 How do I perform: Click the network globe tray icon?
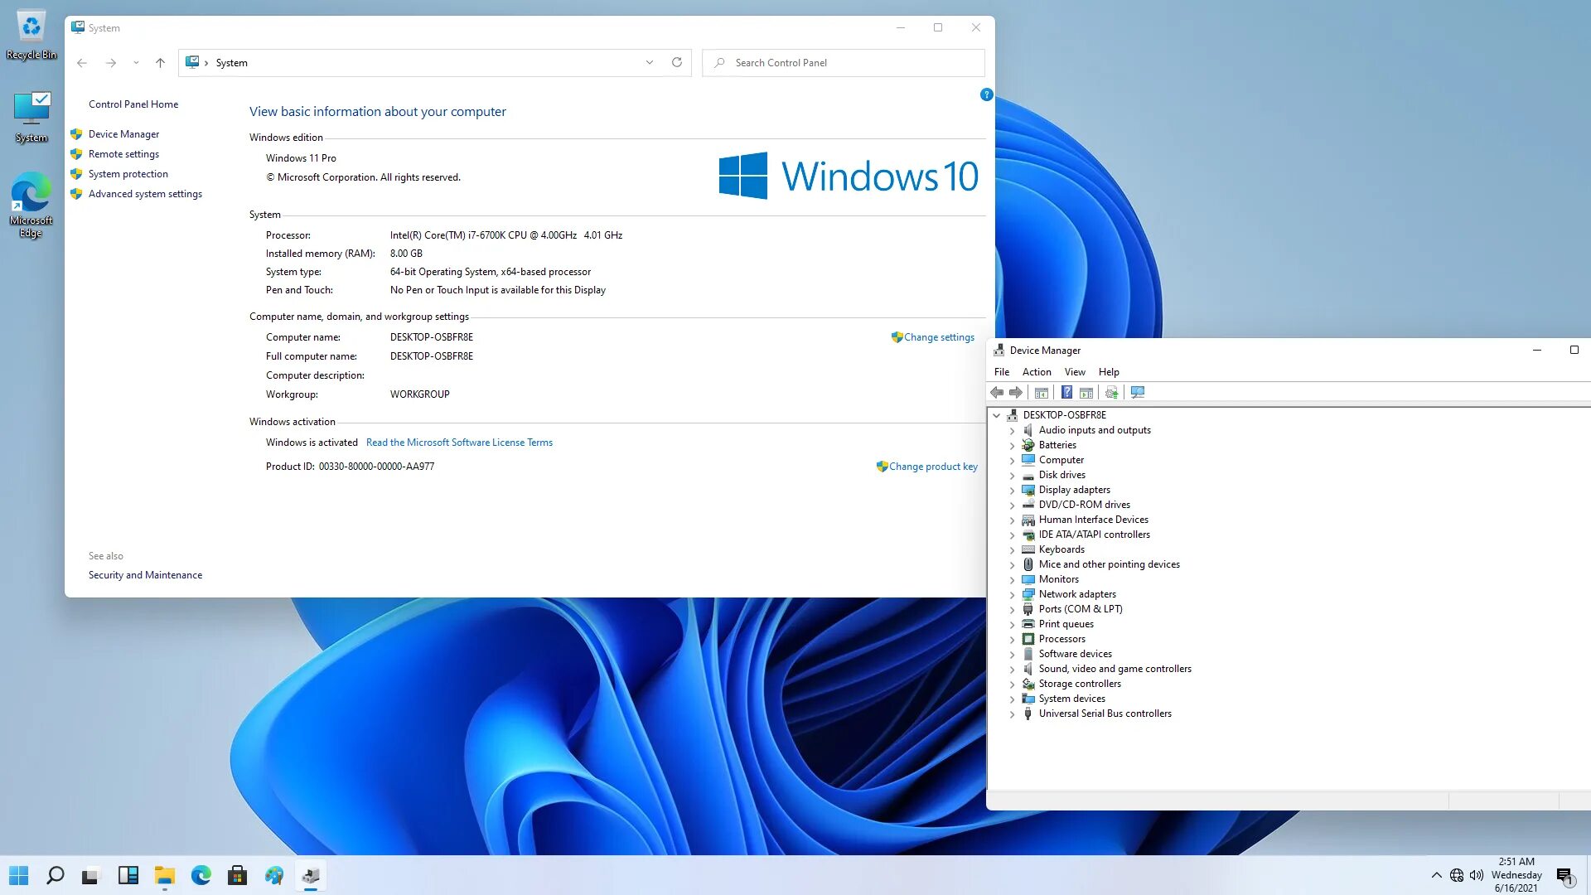coord(1457,875)
